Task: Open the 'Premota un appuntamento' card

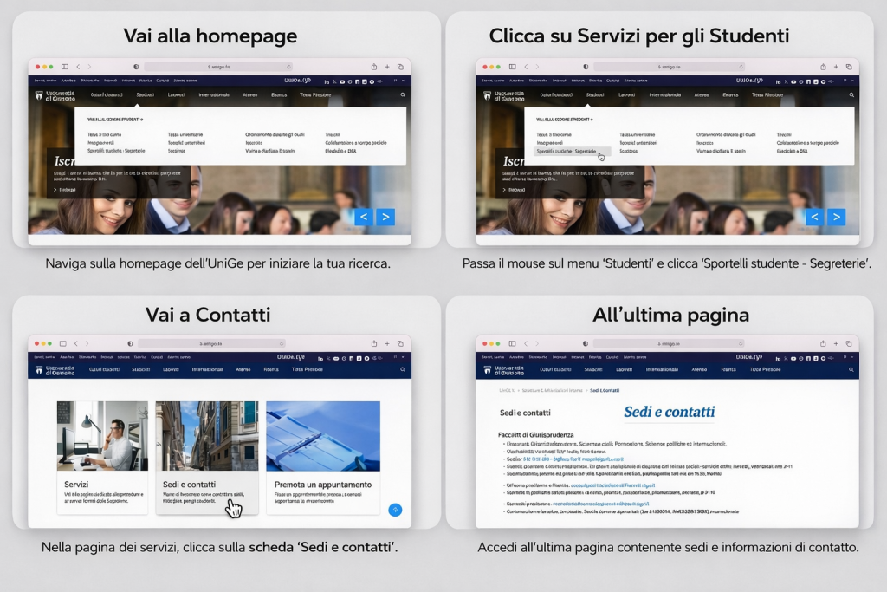Action: coord(323,458)
